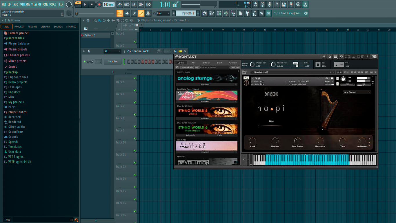Open the Playlist view from top toolbar
Screen dimensions: 396x223
[205, 13]
